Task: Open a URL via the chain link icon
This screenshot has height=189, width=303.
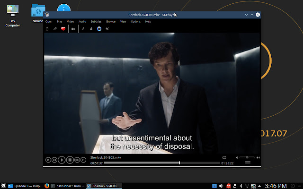Action: [x=55, y=29]
